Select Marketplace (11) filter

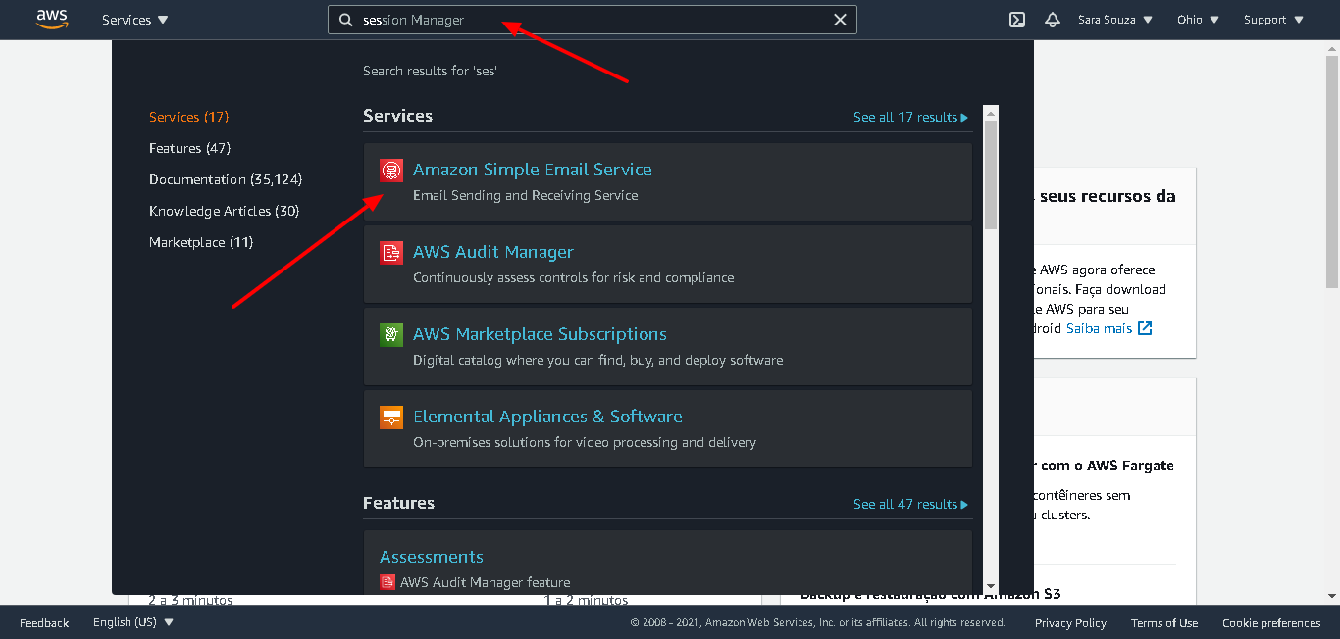click(x=201, y=242)
